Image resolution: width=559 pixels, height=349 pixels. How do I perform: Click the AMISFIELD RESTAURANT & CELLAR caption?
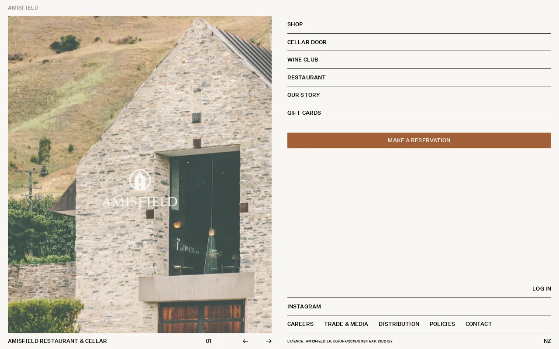coord(57,341)
